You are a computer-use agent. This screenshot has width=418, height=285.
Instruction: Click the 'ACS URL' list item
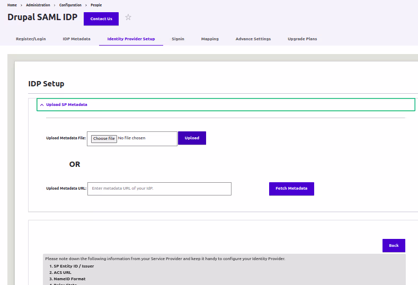pyautogui.click(x=63, y=272)
